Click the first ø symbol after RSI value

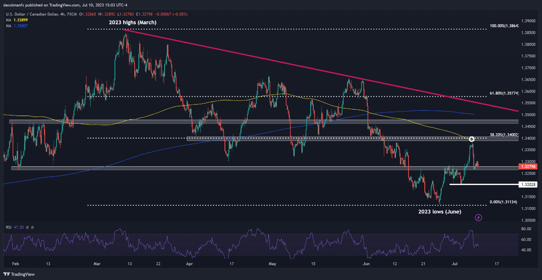pos(27,227)
